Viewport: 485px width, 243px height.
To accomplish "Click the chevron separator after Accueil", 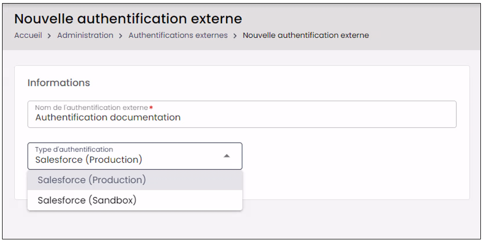I will click(50, 36).
